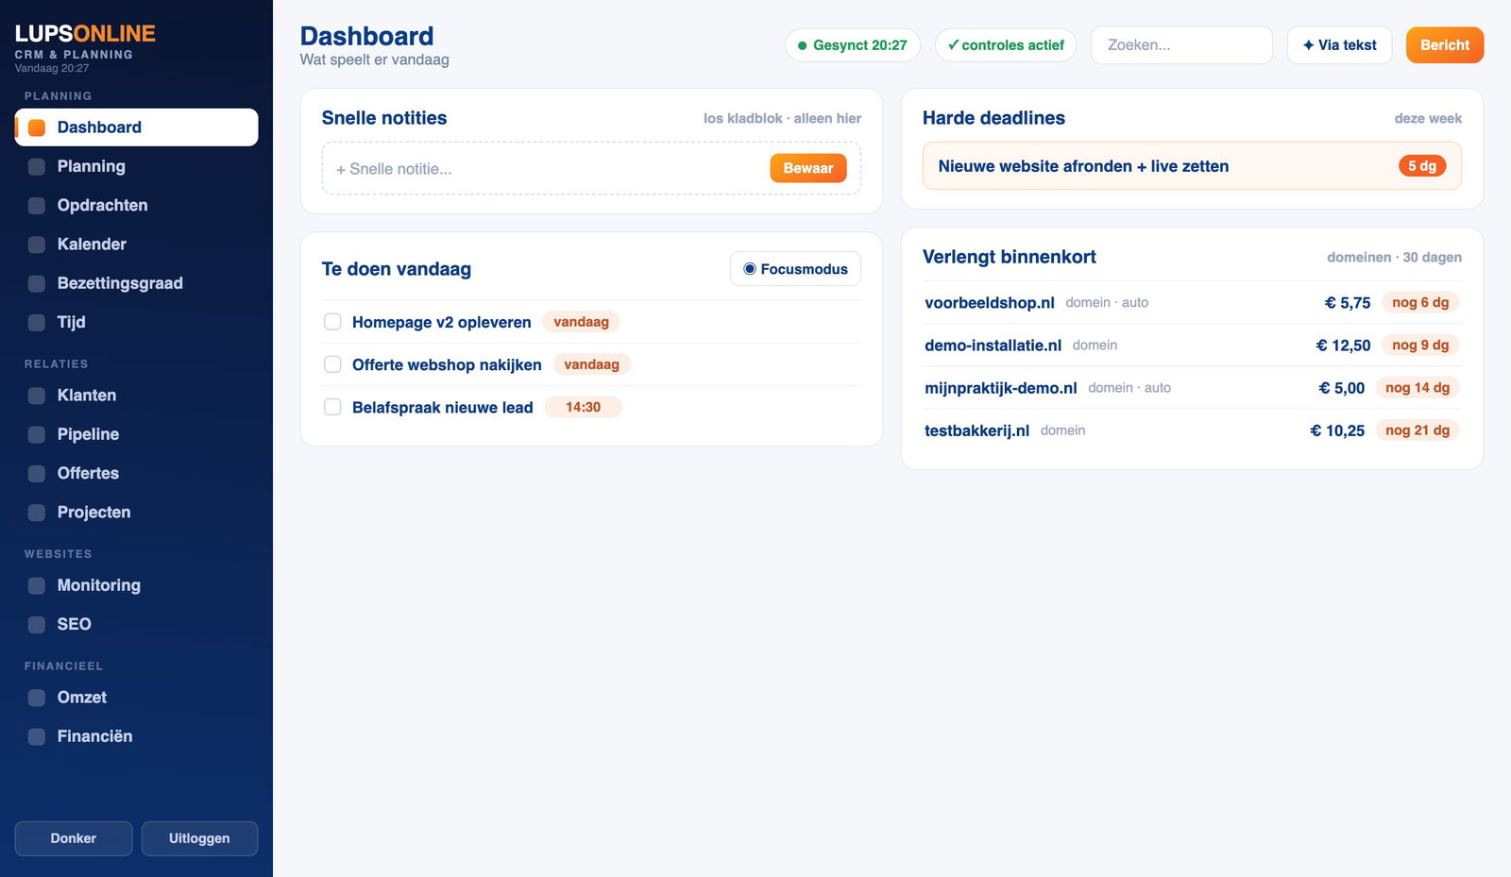Click the Gesynct 20:27 status pill
The height and width of the screenshot is (877, 1511).
[853, 45]
